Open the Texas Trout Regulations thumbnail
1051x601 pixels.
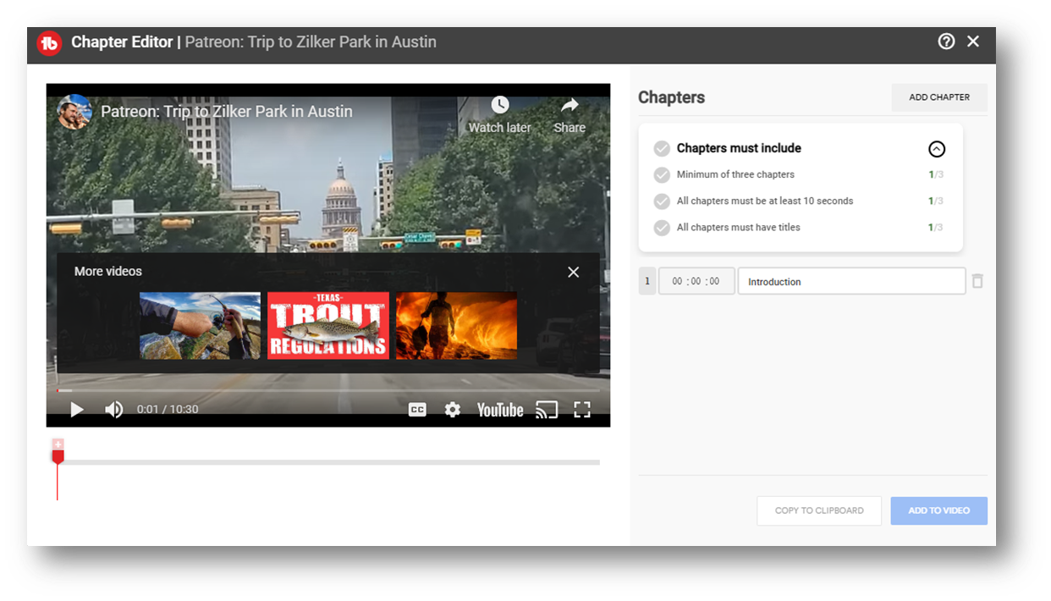[328, 326]
